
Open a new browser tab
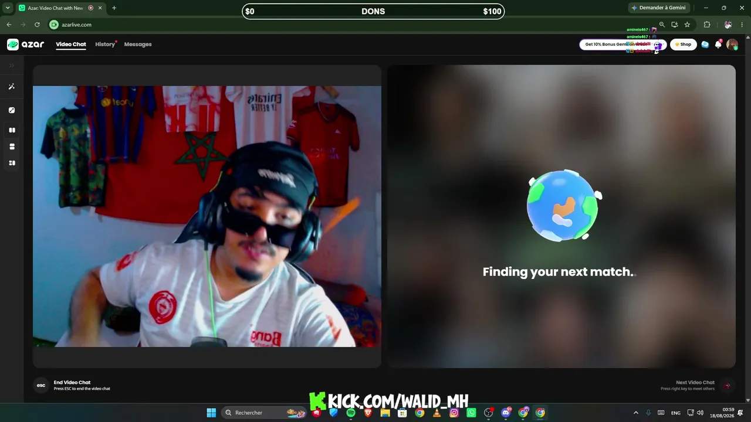point(114,8)
